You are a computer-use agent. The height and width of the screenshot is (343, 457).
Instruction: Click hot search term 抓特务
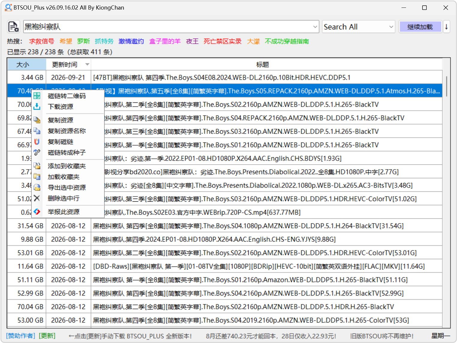pos(104,41)
